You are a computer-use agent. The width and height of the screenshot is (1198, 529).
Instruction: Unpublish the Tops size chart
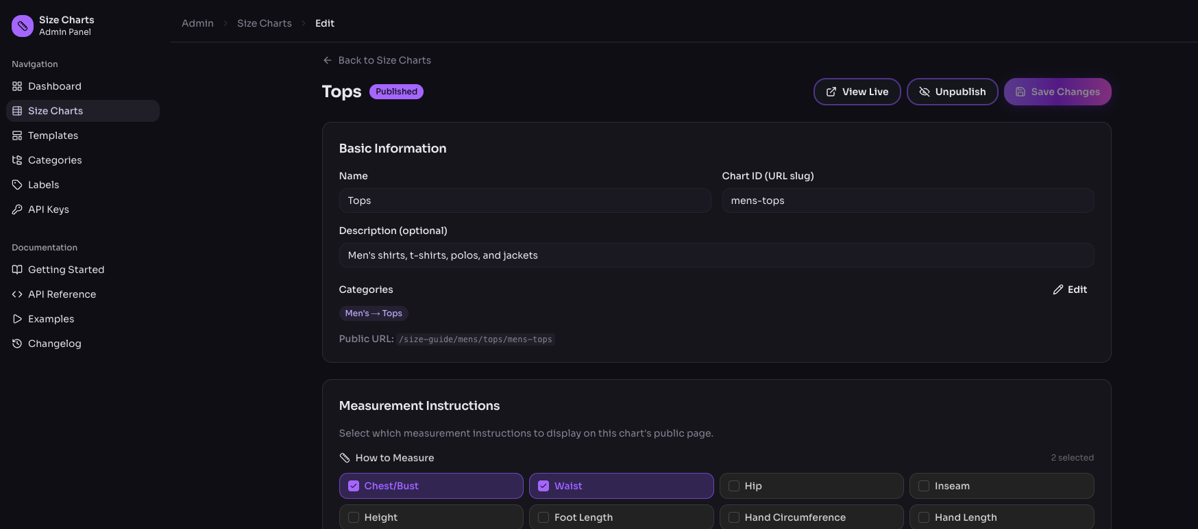pos(952,92)
